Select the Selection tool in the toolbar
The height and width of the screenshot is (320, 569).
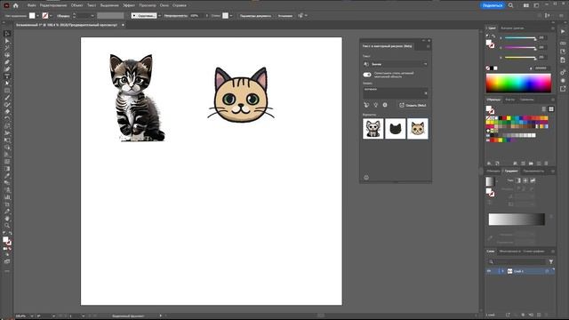click(7, 34)
